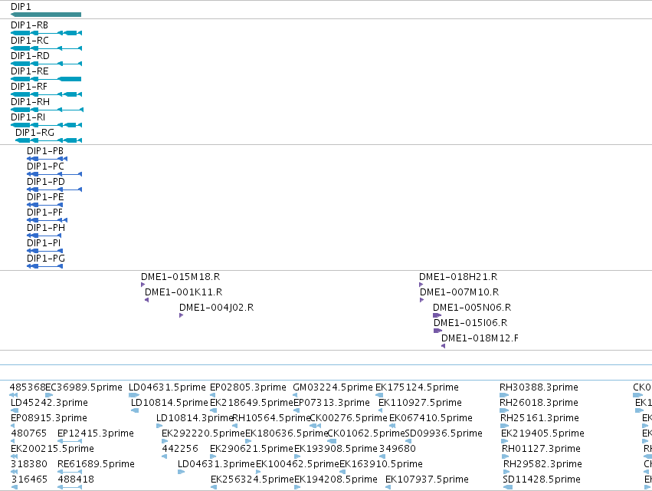Click the DIP1-PF protein label
This screenshot has height=491, width=652.
tap(45, 213)
